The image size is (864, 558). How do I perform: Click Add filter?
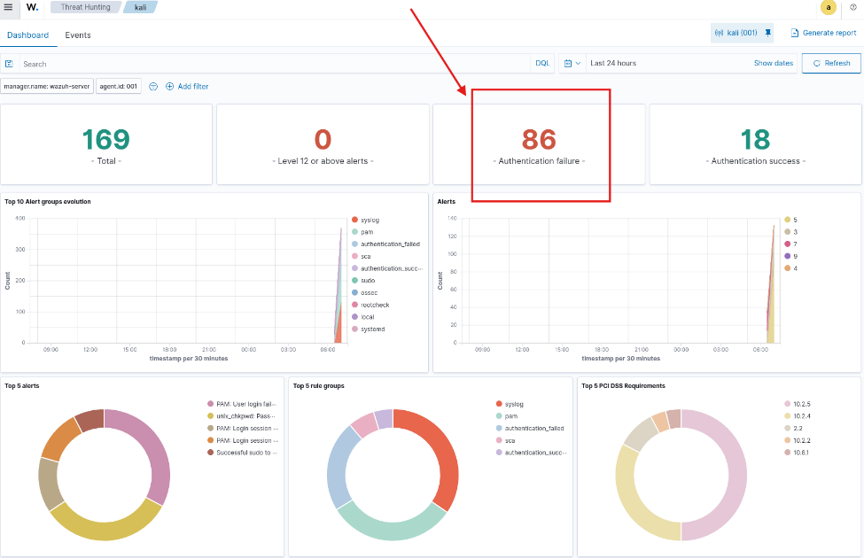coord(187,86)
